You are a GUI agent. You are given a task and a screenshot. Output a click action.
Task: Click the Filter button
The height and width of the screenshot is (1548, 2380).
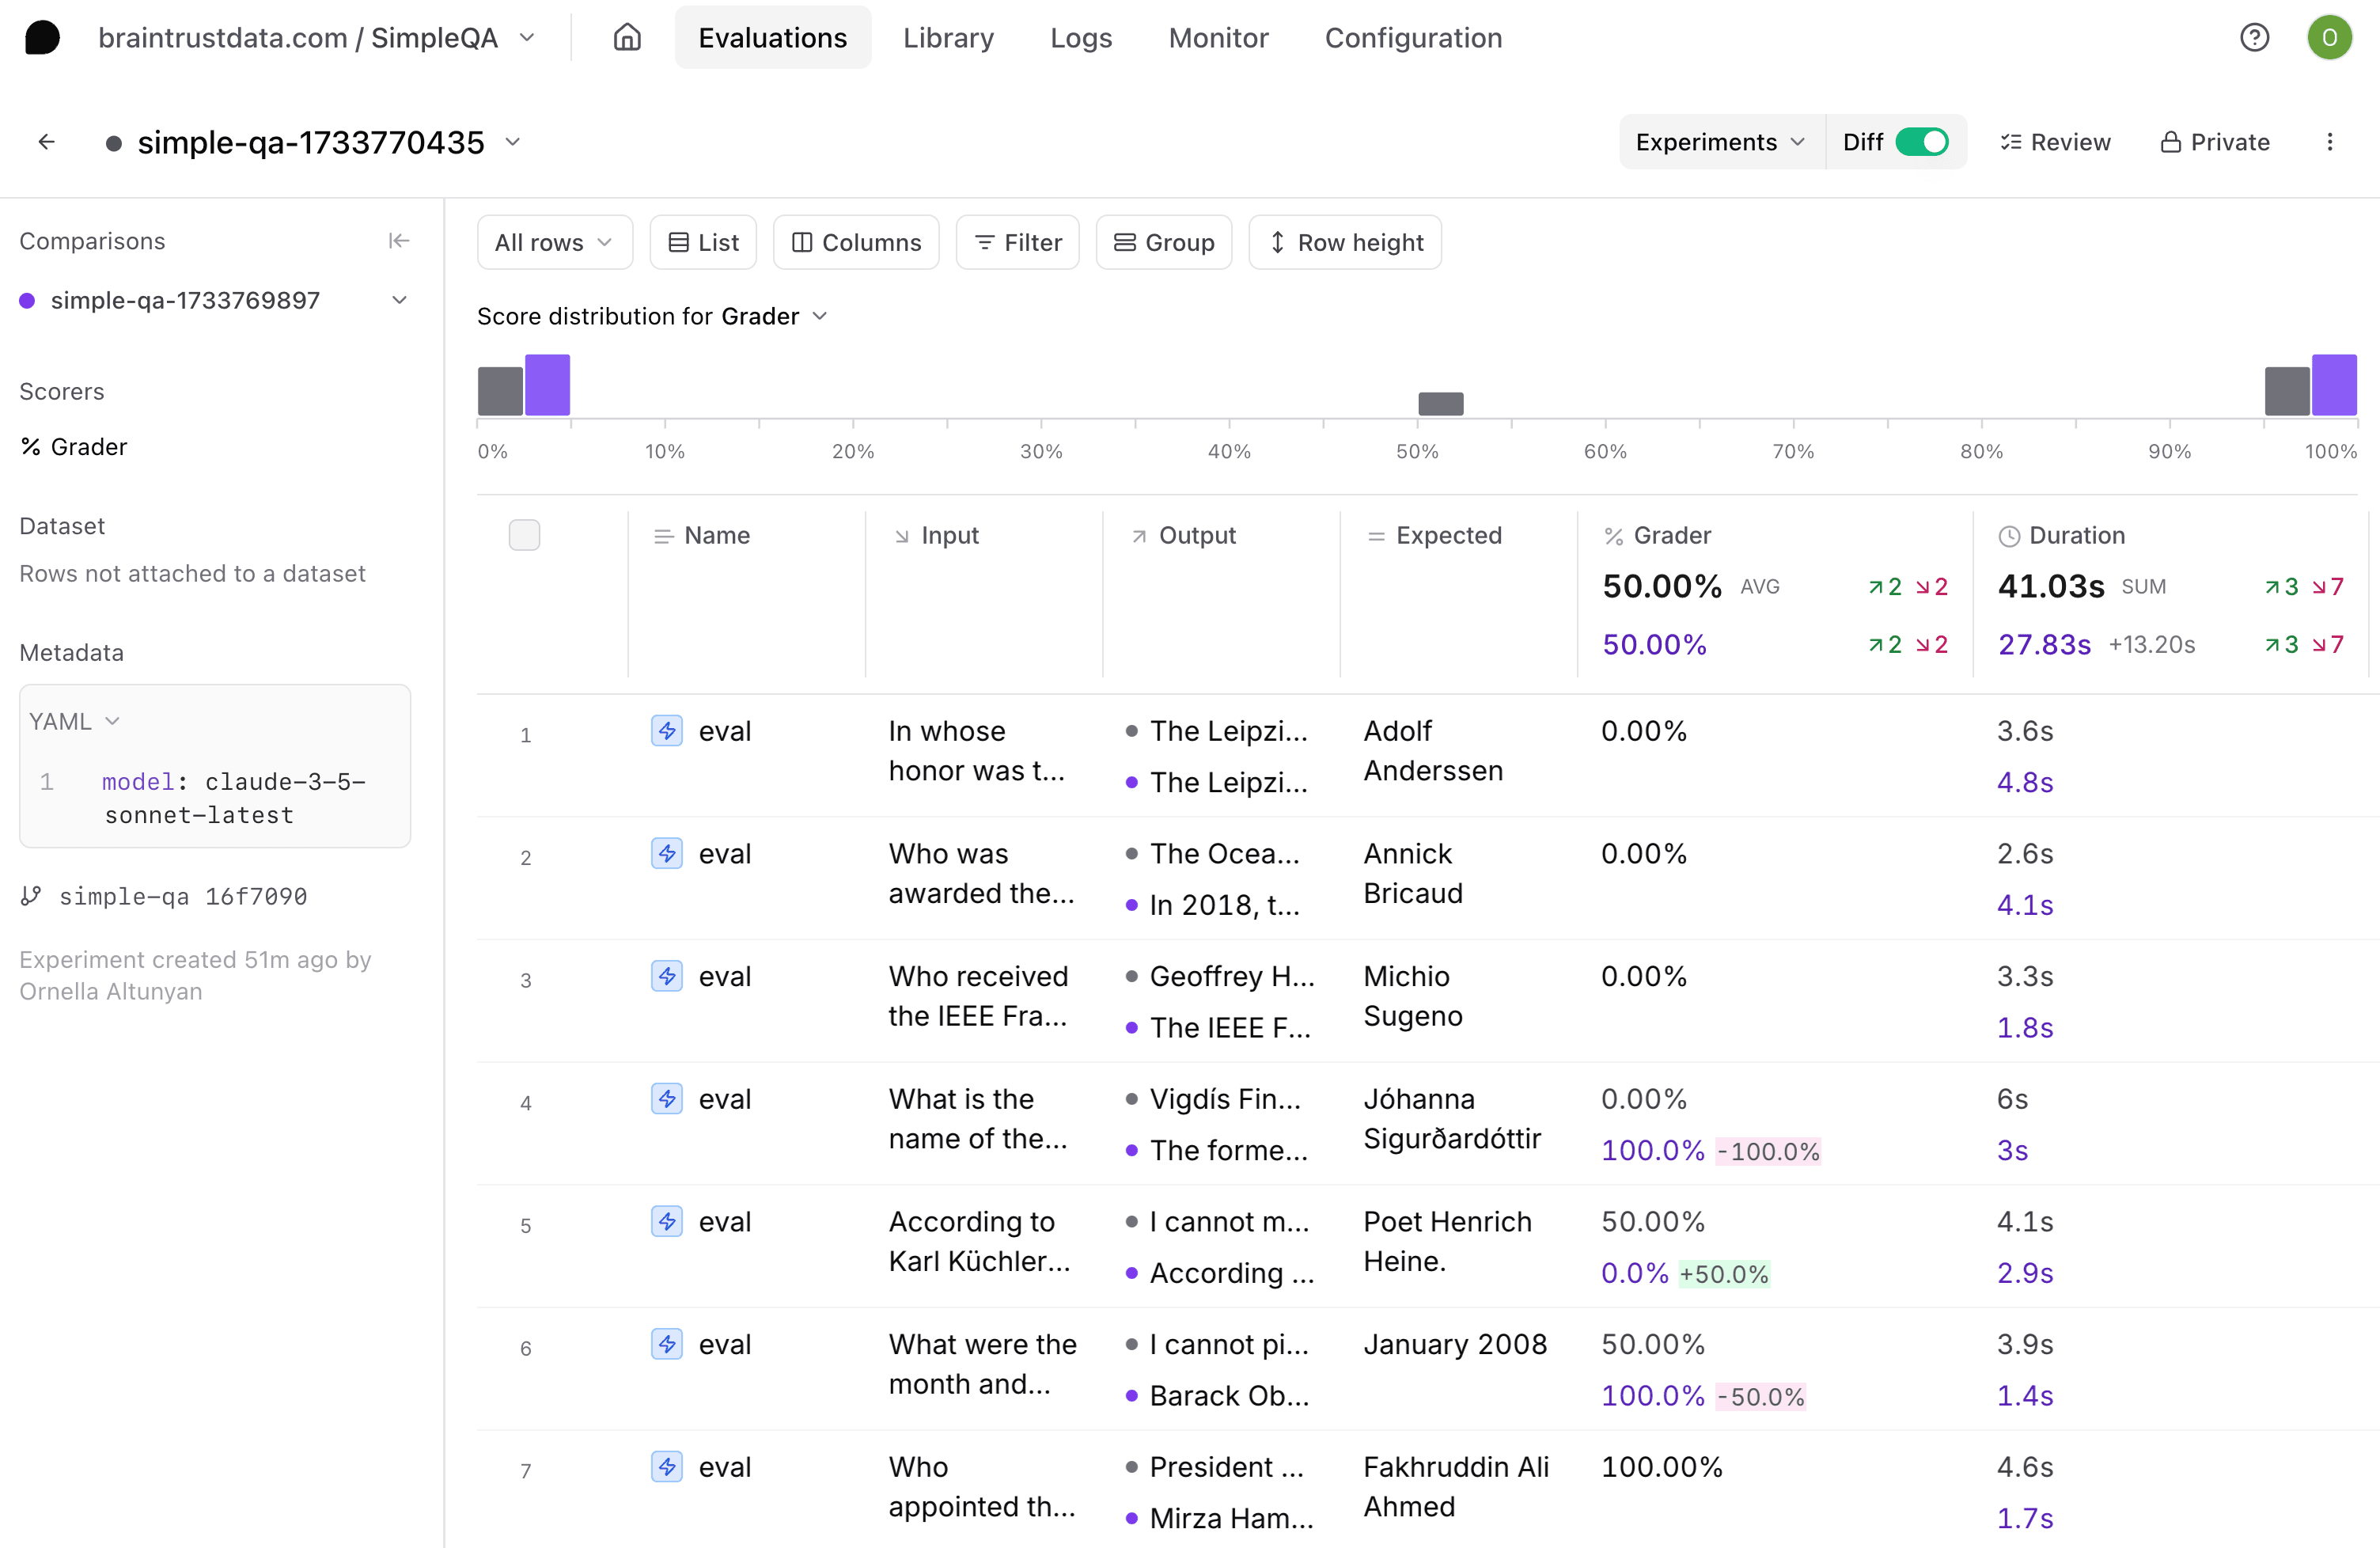pyautogui.click(x=1017, y=242)
